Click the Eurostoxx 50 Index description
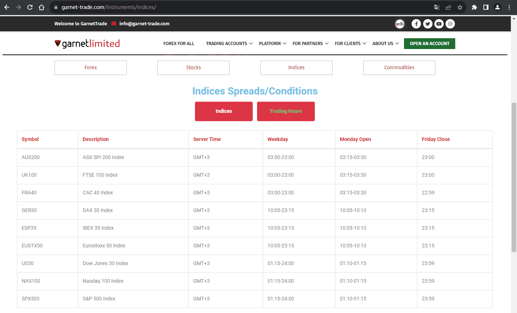Screen dimensions: 517x313 pyautogui.click(x=104, y=246)
